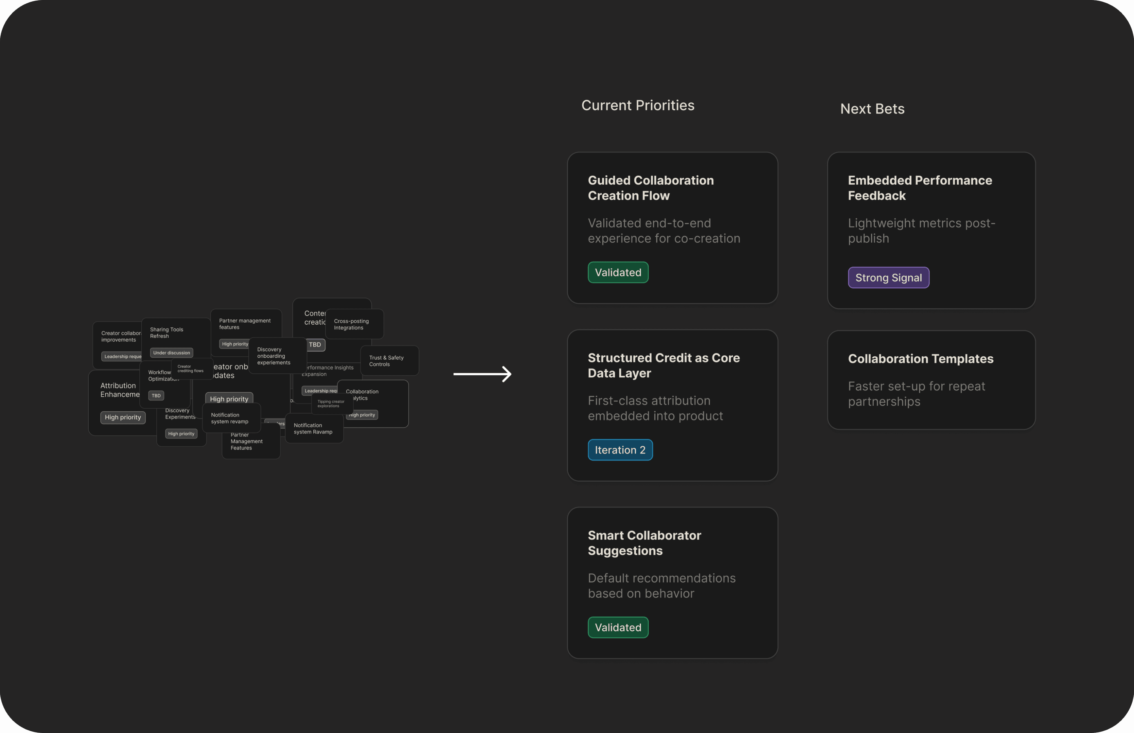The height and width of the screenshot is (733, 1134).
Task: Click the purple Strong Signal badge
Action: tap(888, 278)
